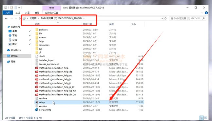
Task: Switch to the 查看 ribbon tab
Action: pyautogui.click(x=37, y=13)
